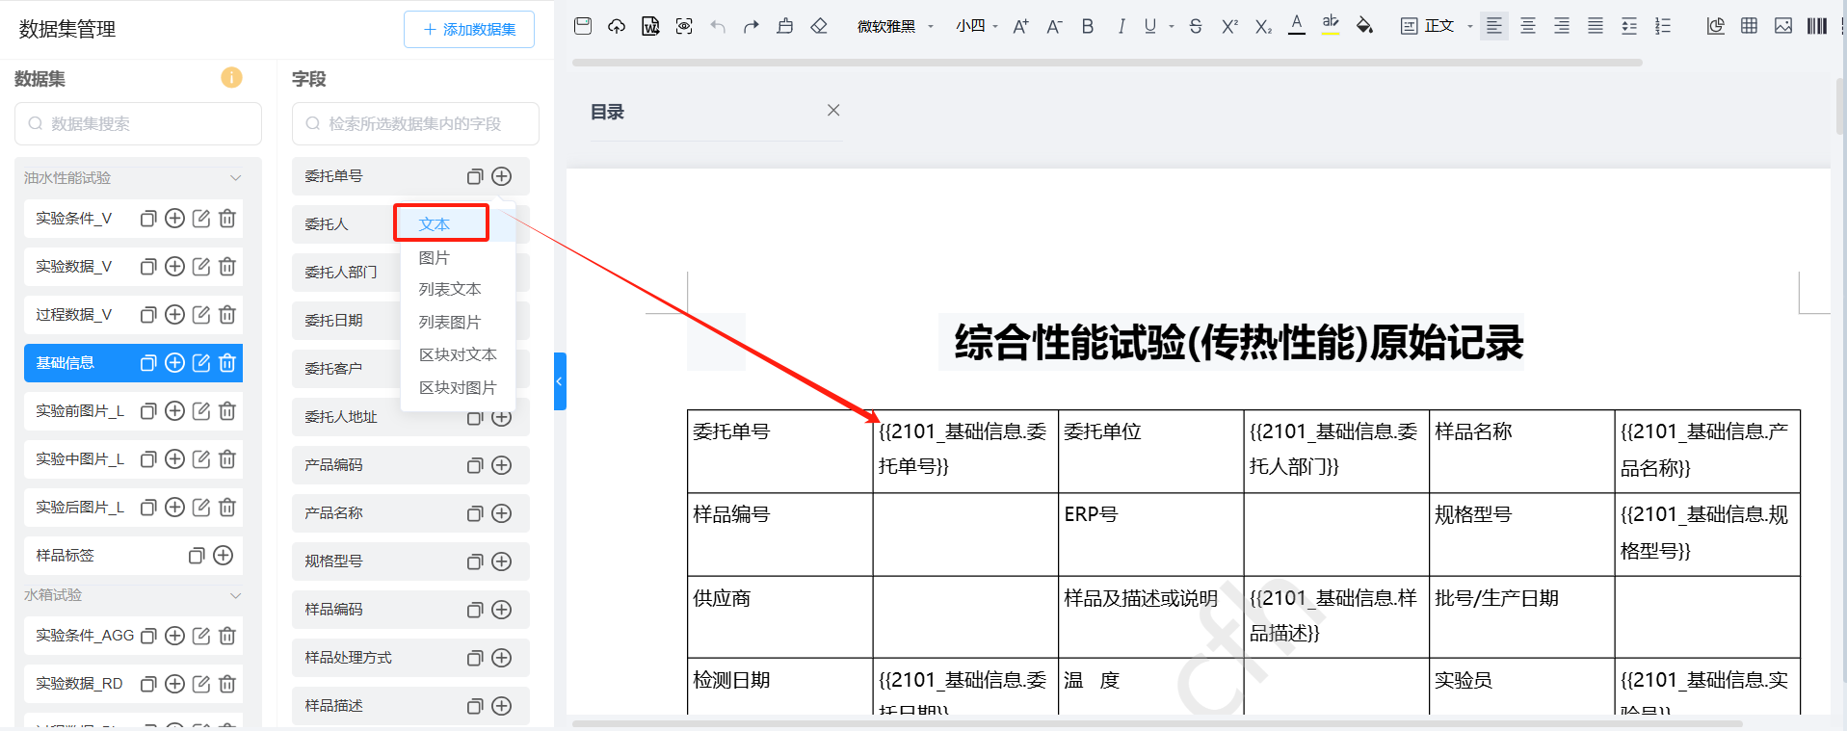The width and height of the screenshot is (1847, 731).
Task: Insert the 委托单号 field with plus
Action: (502, 176)
